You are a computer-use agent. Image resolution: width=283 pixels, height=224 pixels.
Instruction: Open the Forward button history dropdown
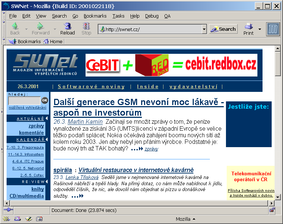coord(55,29)
